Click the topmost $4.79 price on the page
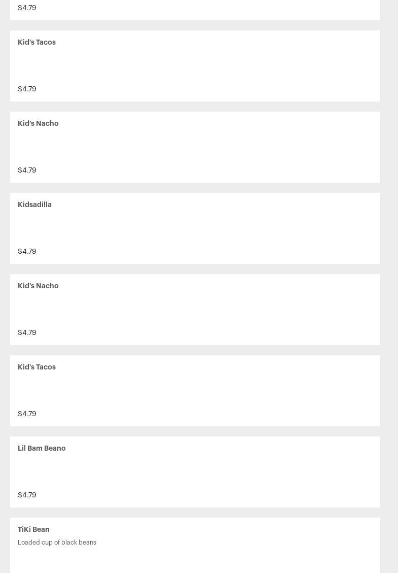This screenshot has width=398, height=573. point(27,8)
